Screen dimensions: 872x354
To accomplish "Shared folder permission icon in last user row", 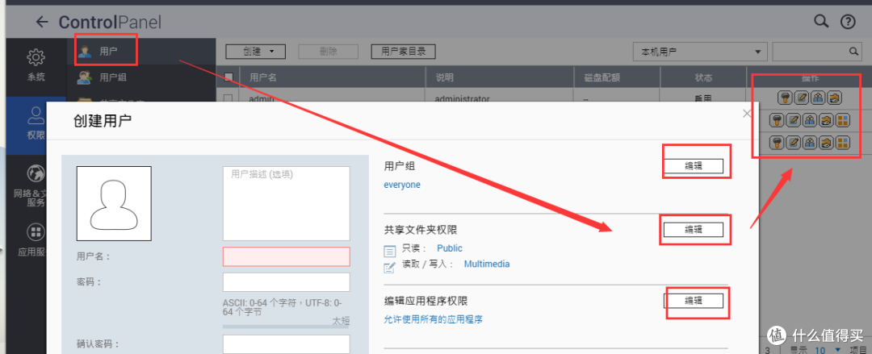I will [x=827, y=143].
